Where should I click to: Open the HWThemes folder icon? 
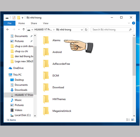pyautogui.click(x=46, y=99)
